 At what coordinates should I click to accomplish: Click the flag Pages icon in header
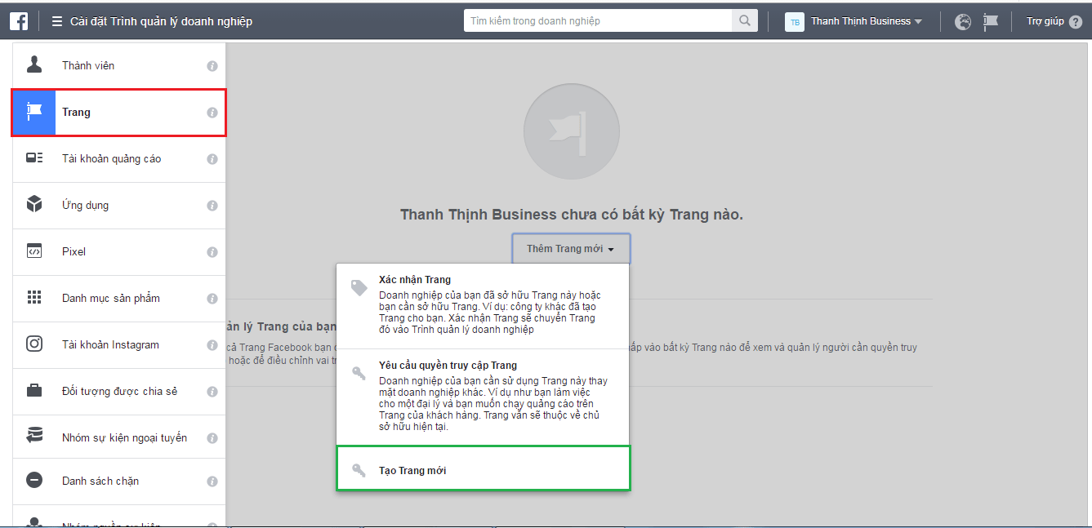[991, 22]
